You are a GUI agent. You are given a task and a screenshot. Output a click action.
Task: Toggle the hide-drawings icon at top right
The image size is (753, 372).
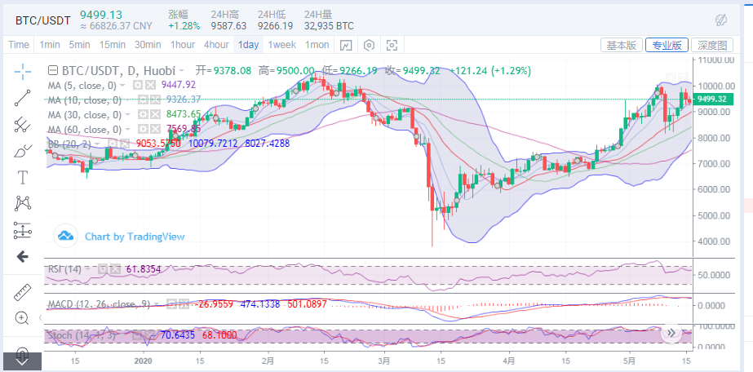[720, 20]
